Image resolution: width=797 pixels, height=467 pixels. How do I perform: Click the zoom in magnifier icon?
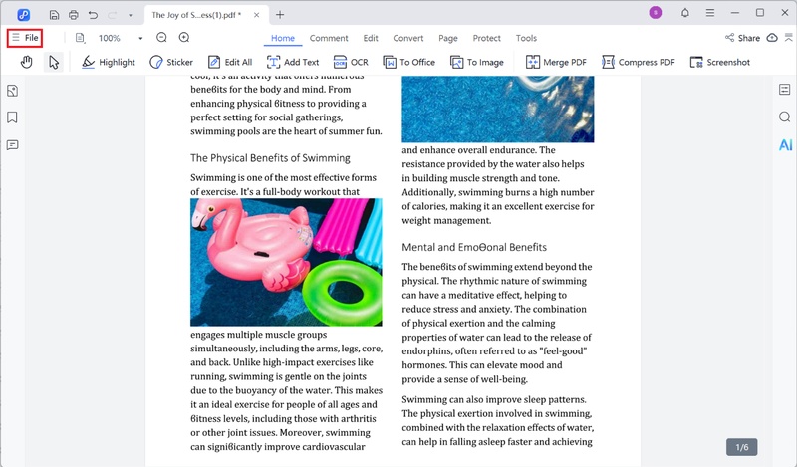(x=184, y=38)
